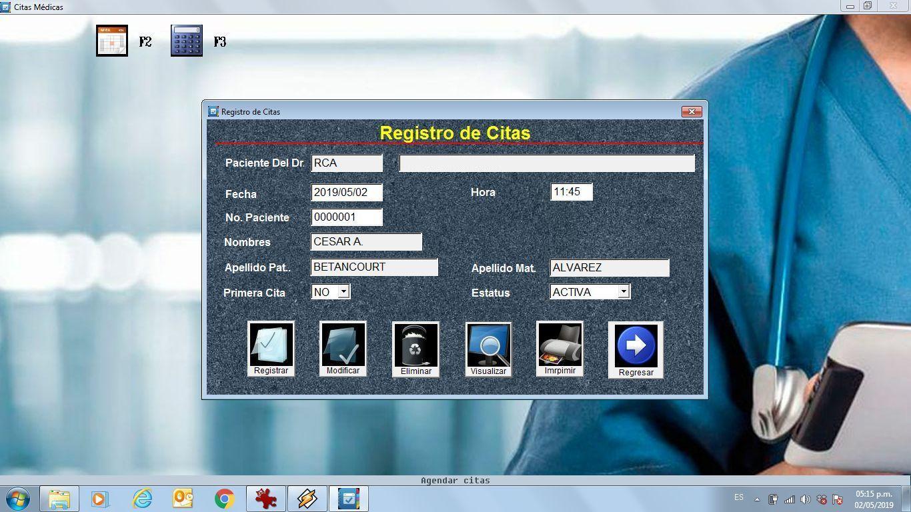This screenshot has width=911, height=512.
Task: Close the Registro de Citas dialog
Action: point(692,111)
